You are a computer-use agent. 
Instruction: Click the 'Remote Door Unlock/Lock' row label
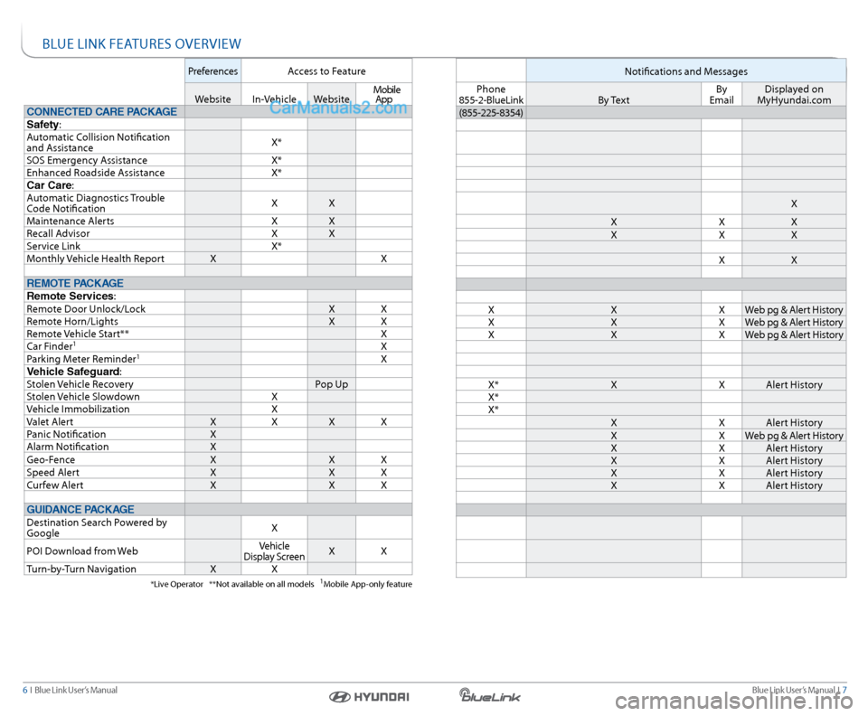(86, 309)
